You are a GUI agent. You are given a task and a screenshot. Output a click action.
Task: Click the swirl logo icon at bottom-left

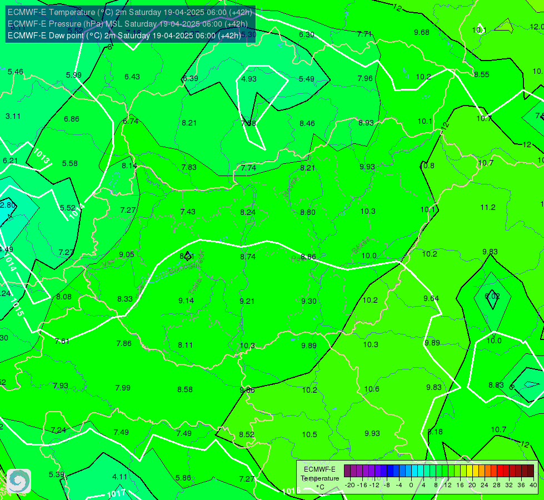pyautogui.click(x=19, y=481)
